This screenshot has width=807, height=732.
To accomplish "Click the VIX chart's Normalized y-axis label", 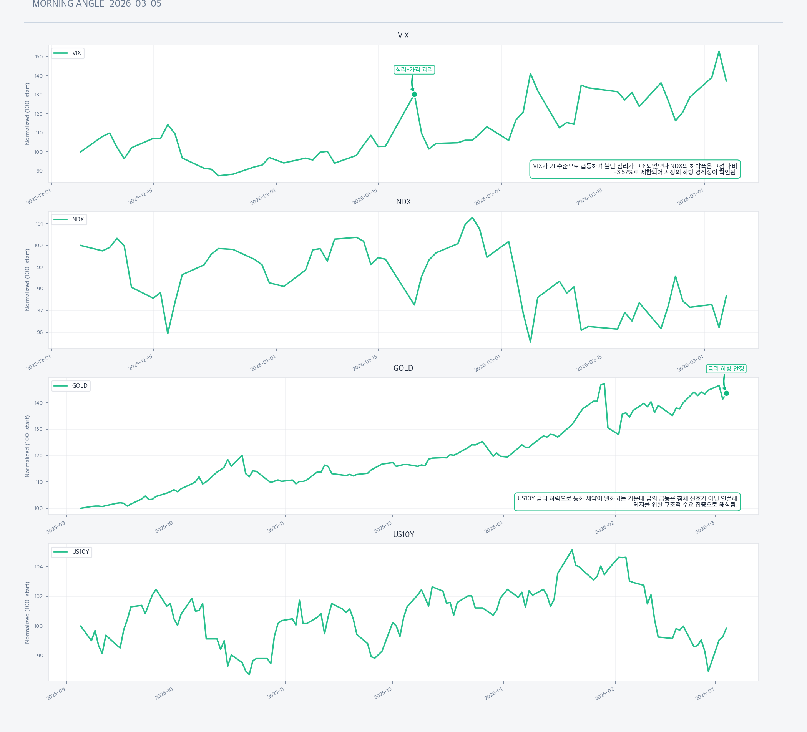I will 27,114.
